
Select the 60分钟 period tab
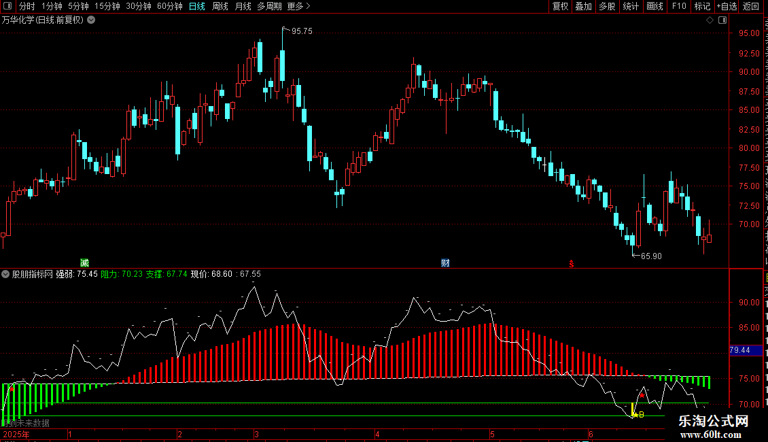(x=170, y=6)
